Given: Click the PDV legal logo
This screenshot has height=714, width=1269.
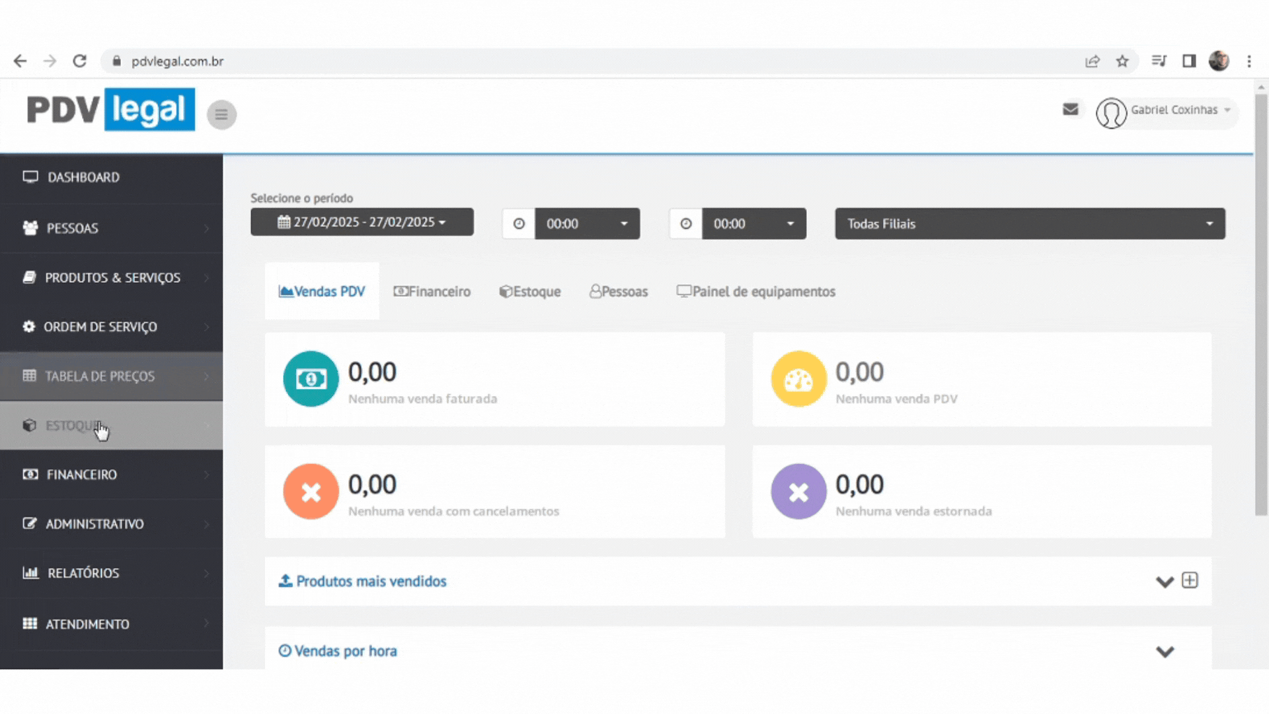Looking at the screenshot, I should click(x=111, y=110).
